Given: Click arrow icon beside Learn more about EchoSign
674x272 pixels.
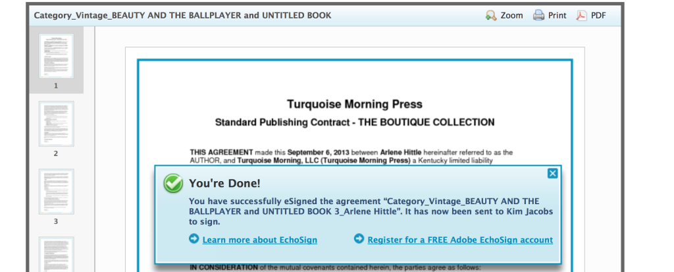Looking at the screenshot, I should (194, 238).
